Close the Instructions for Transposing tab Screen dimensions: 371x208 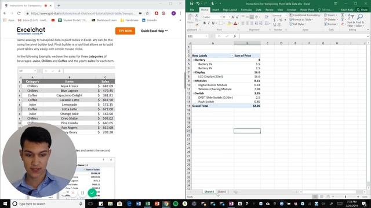pos(50,5)
